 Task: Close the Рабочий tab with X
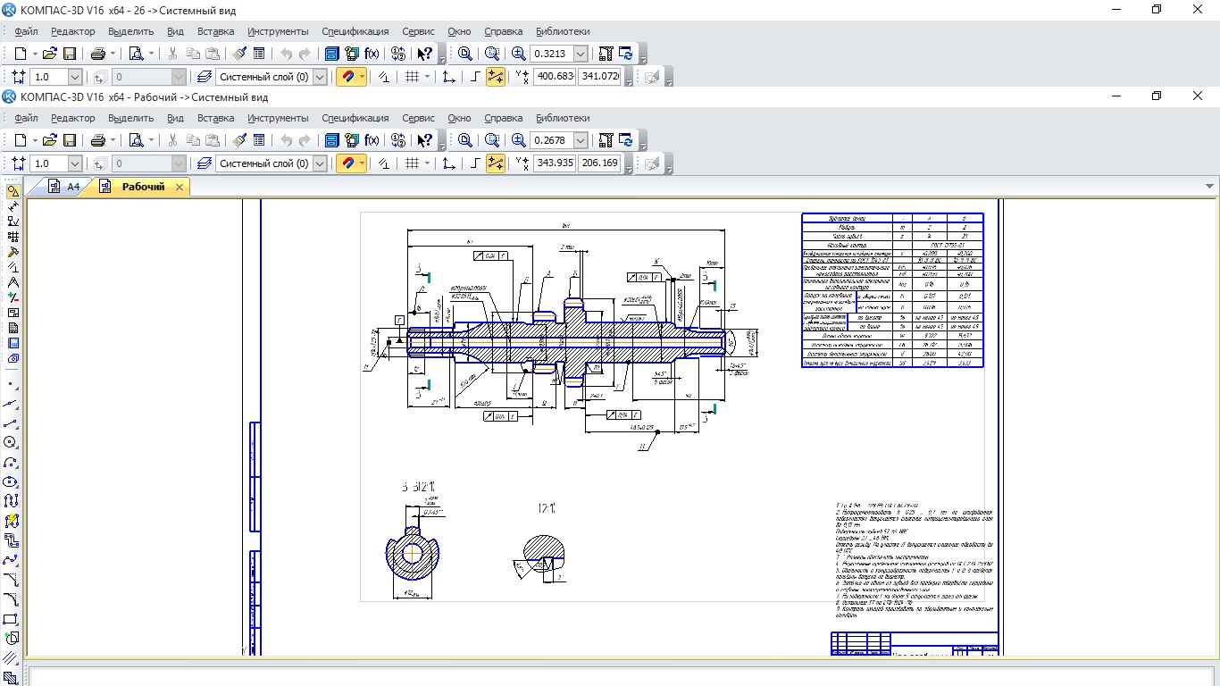(x=180, y=187)
